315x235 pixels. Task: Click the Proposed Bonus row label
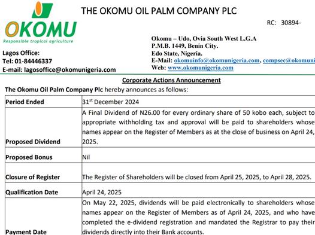[x=29, y=157]
